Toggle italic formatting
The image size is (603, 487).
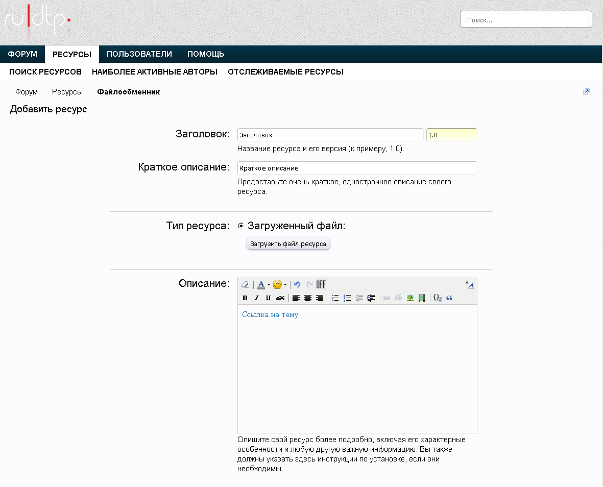point(256,298)
